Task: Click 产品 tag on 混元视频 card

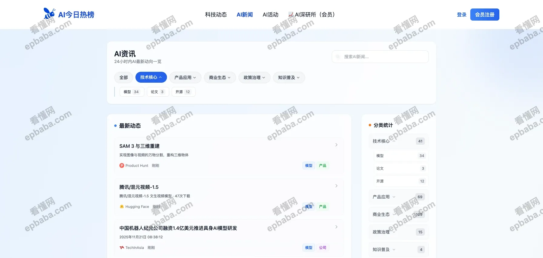Action: pyautogui.click(x=323, y=207)
